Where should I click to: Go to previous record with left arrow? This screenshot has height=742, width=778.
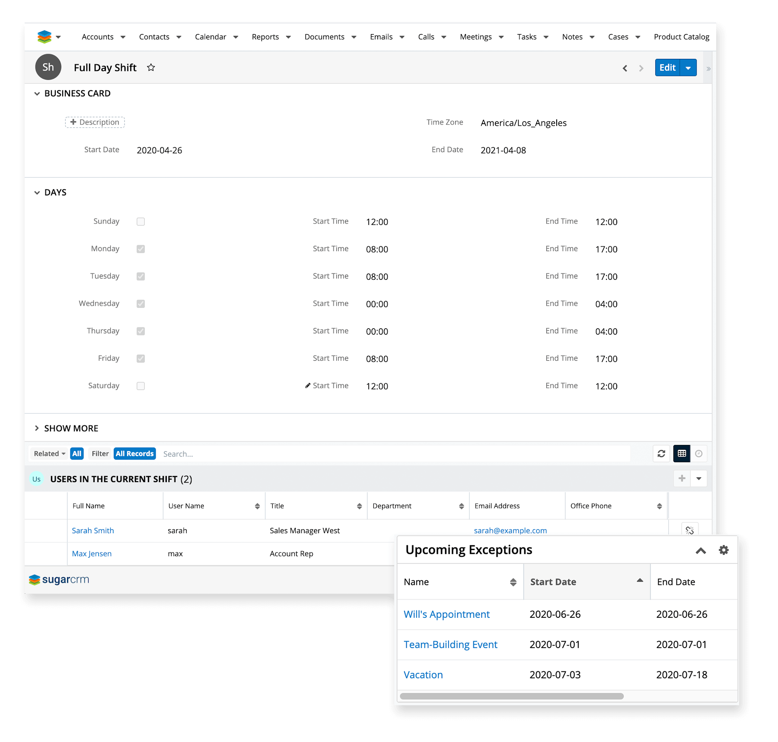click(x=625, y=68)
